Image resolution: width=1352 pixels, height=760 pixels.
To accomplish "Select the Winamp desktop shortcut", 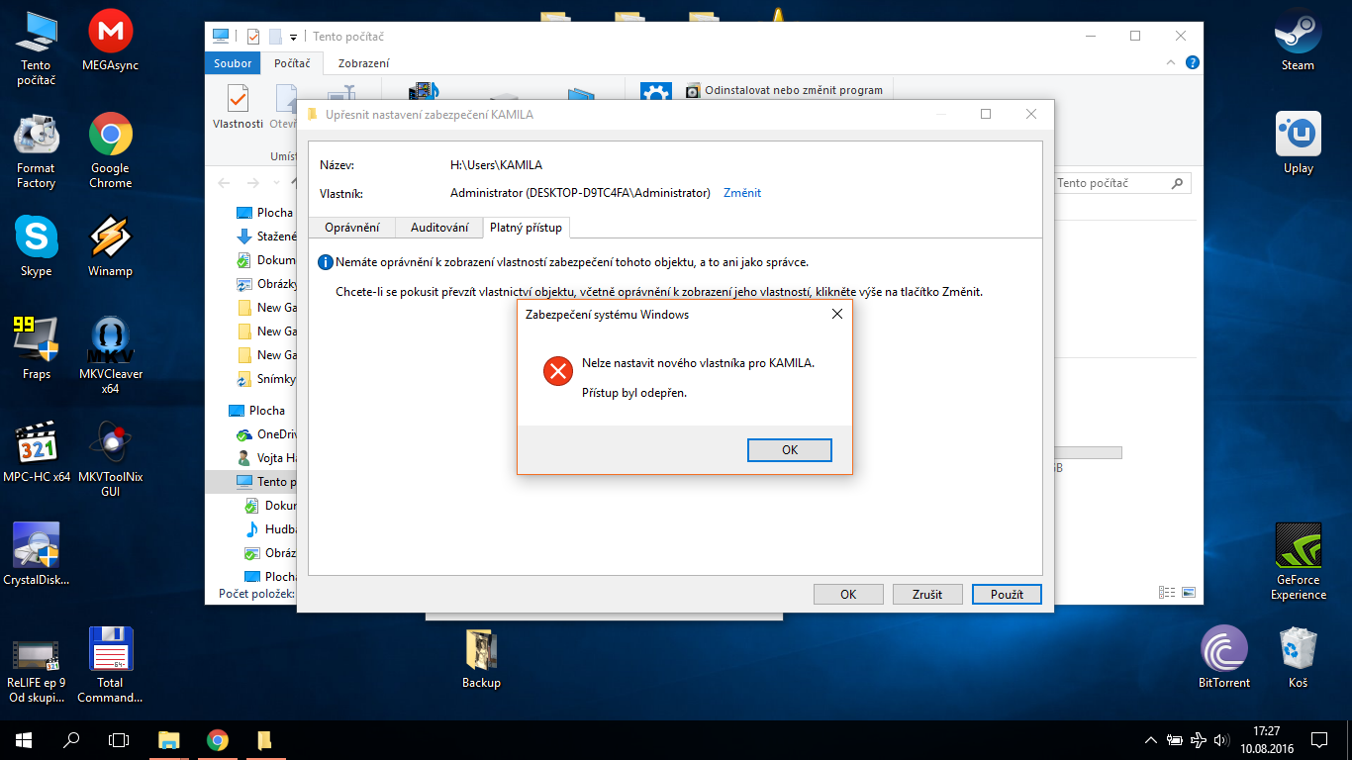I will pyautogui.click(x=111, y=247).
